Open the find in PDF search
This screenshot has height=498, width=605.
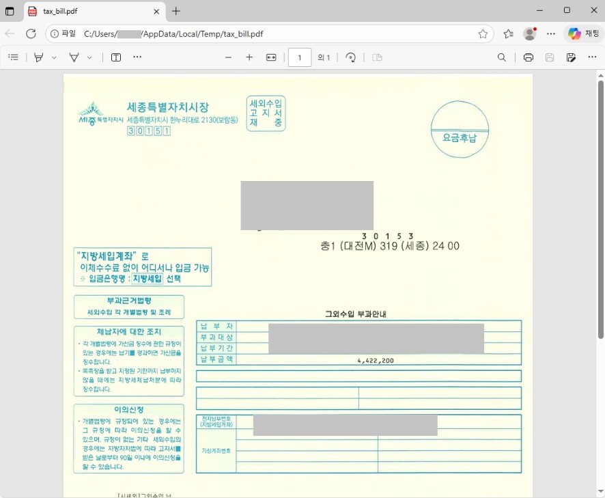click(x=502, y=57)
